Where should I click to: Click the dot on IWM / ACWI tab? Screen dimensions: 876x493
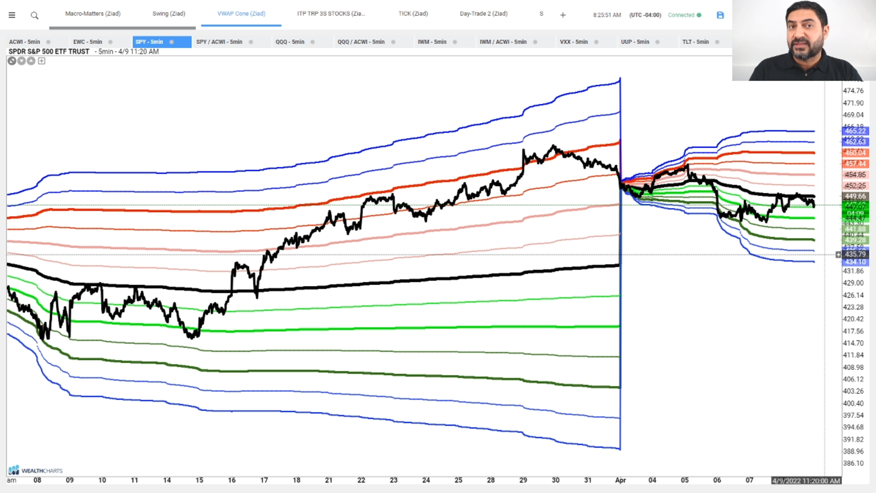pyautogui.click(x=535, y=42)
